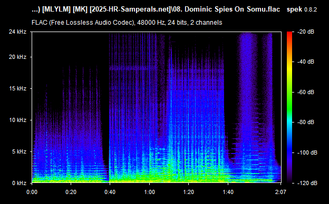Click the 15 kHz frequency axis label
This screenshot has width=329, height=204.
pos(17,88)
